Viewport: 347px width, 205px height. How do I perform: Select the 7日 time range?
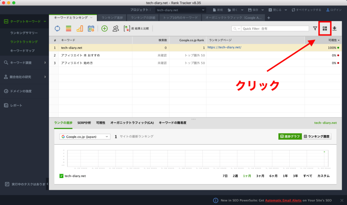click(x=225, y=176)
